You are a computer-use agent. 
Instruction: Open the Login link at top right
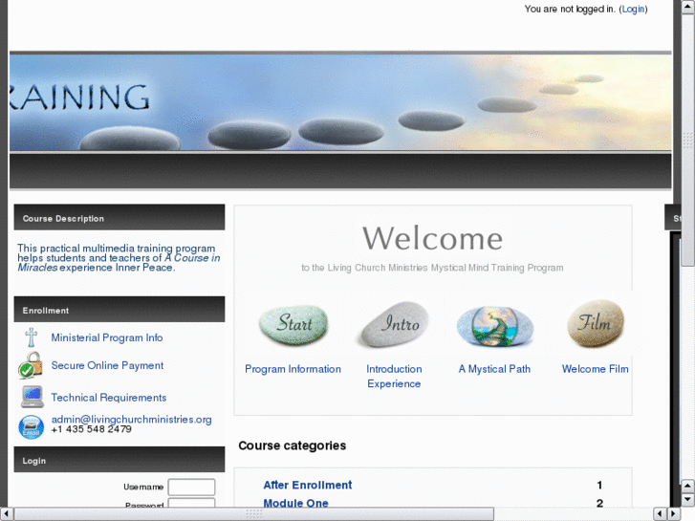[x=633, y=9]
